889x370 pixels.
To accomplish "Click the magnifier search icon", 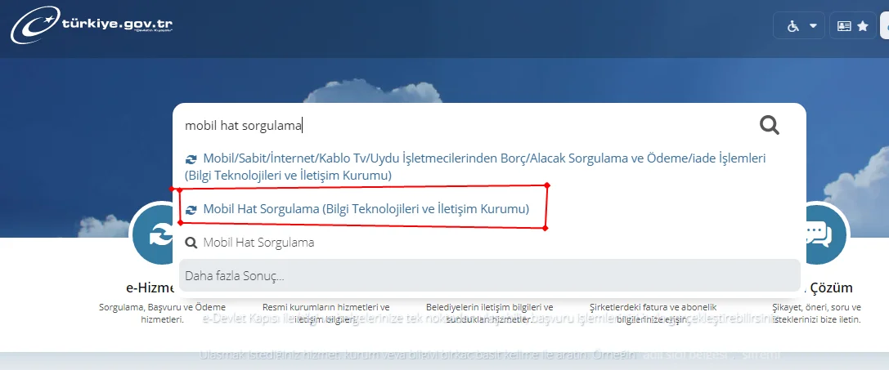I will click(x=770, y=125).
